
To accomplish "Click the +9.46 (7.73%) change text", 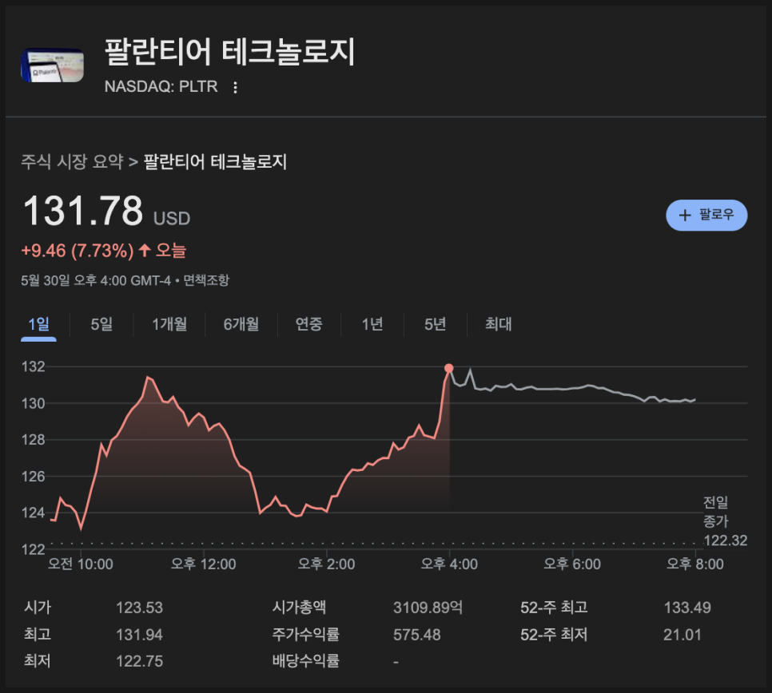I will click(x=78, y=251).
